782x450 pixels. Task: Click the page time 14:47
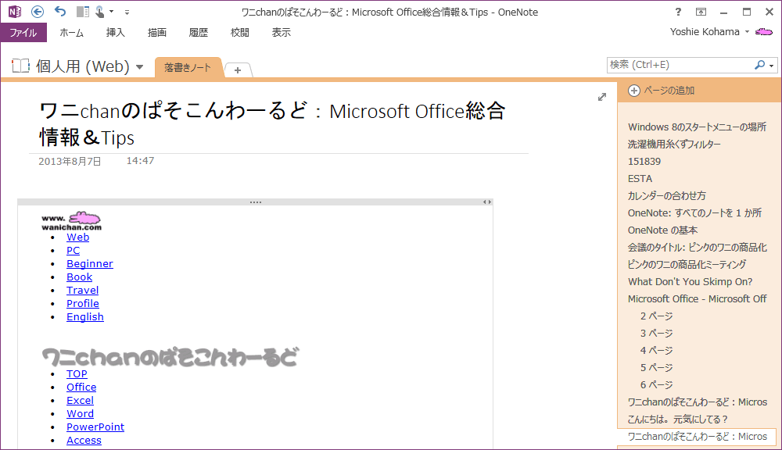click(x=140, y=161)
